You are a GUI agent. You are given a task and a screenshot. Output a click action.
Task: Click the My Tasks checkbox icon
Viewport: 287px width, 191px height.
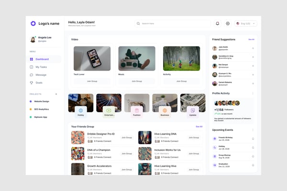pyautogui.click(x=32, y=67)
